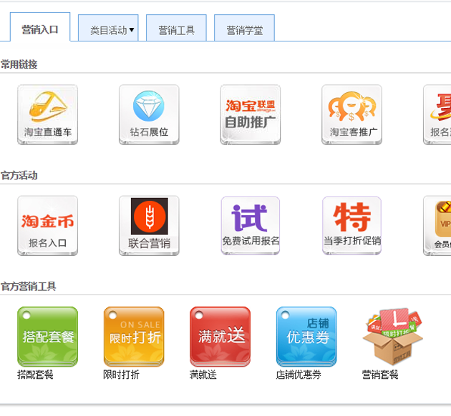Viewport: 451px width, 416px height.
Task: Open the 营销套餐 box icon
Action: pyautogui.click(x=392, y=337)
